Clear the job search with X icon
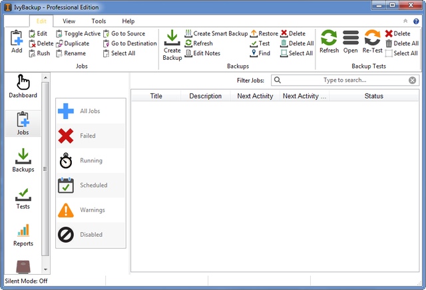Screen dimensions: 426x290 [x=412, y=80]
